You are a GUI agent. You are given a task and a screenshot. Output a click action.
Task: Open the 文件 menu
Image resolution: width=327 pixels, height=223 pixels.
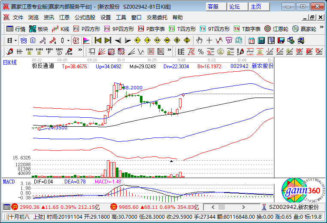tap(18, 18)
